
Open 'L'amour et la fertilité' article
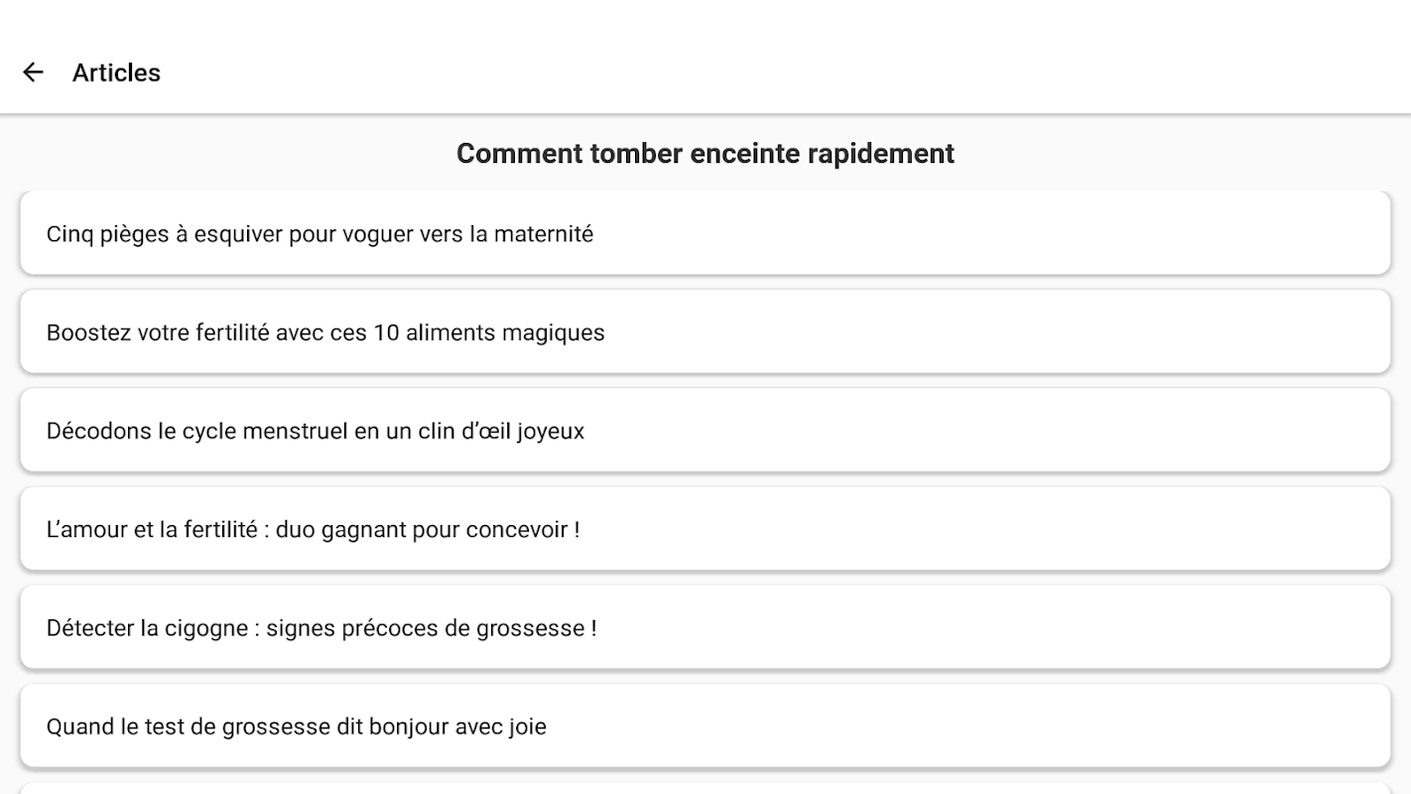705,529
